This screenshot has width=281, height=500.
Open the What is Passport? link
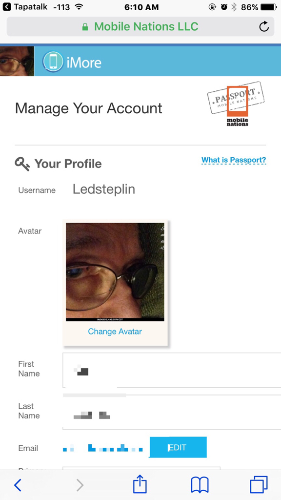click(234, 160)
